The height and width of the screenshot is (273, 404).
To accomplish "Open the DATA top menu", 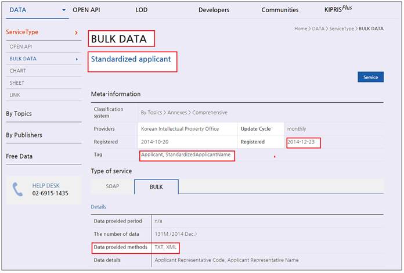I will pyautogui.click(x=18, y=10).
